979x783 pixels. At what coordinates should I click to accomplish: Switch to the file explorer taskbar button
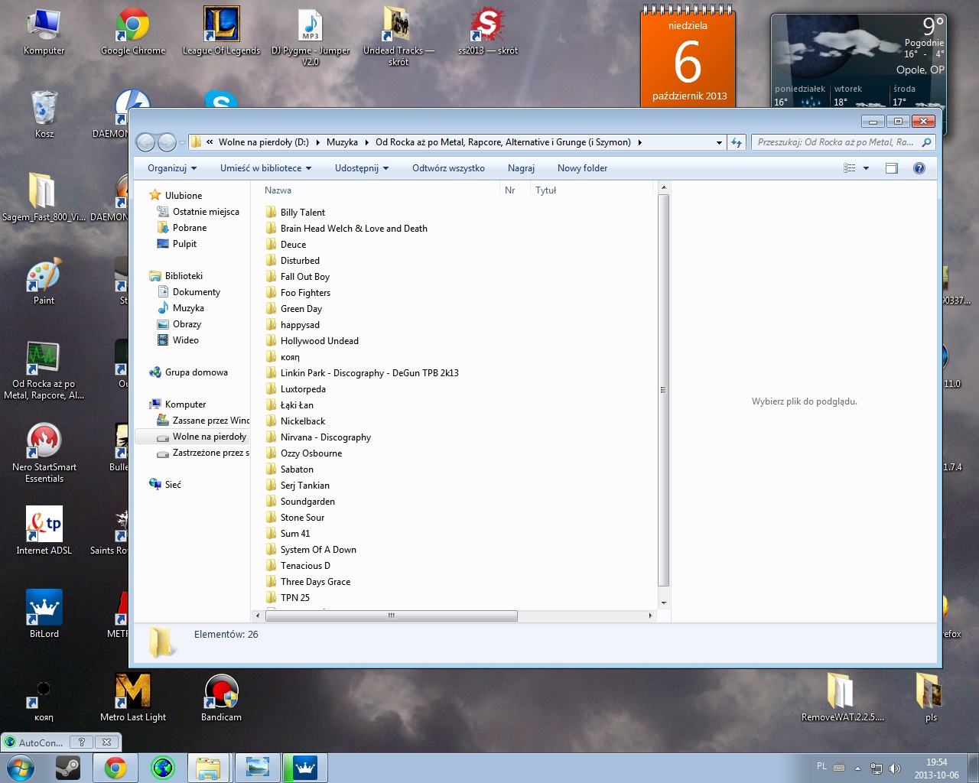coord(208,768)
